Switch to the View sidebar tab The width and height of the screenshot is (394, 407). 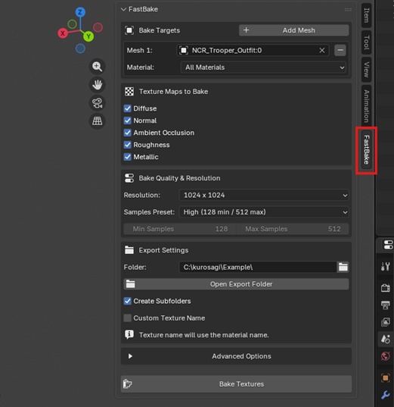[366, 70]
